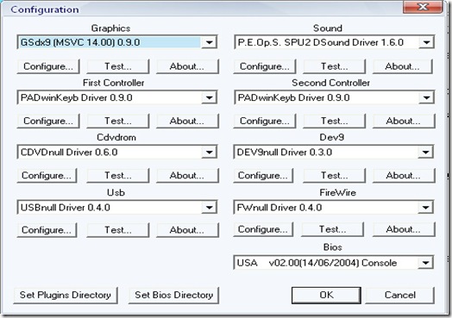The image size is (452, 318).
Task: Click Set Bios Directory
Action: coord(174,296)
